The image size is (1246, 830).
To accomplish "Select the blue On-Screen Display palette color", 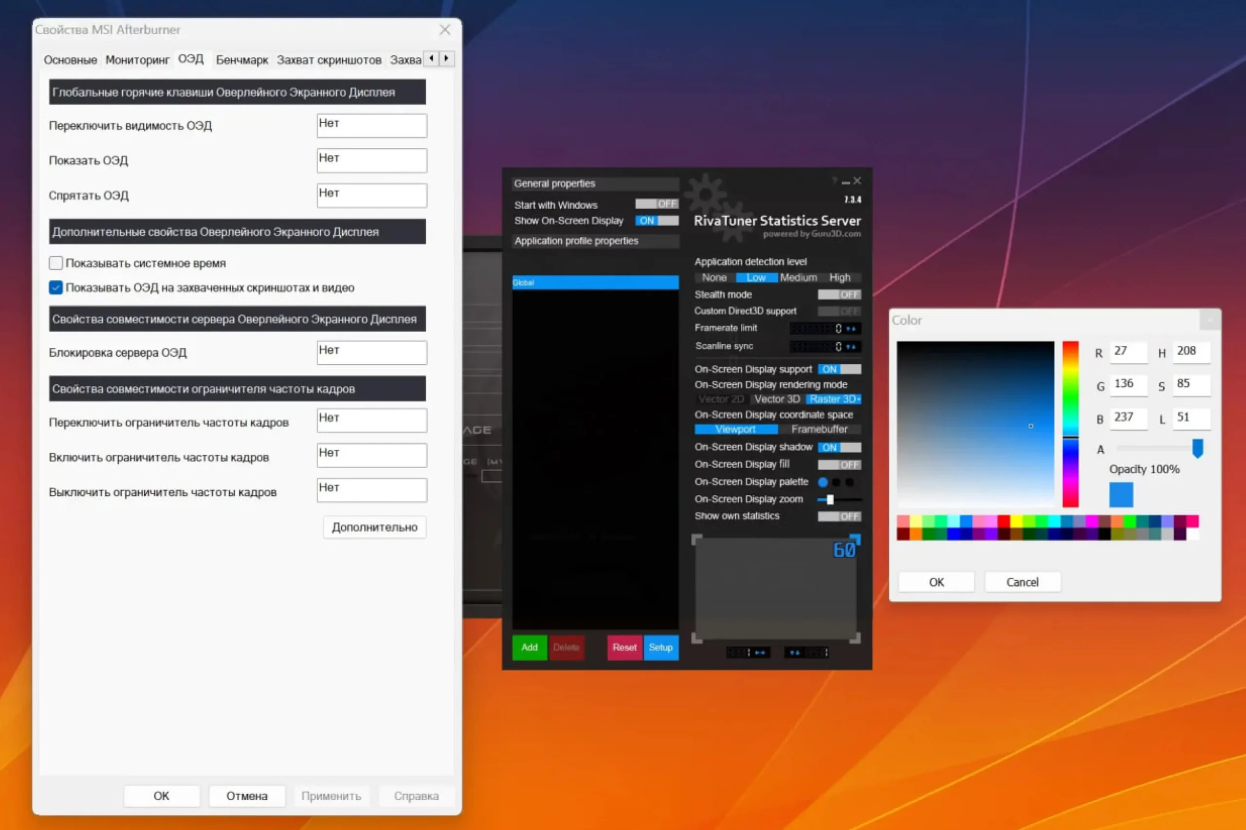I will 822,482.
